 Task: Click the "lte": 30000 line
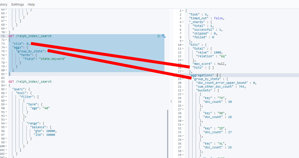click(x=44, y=135)
